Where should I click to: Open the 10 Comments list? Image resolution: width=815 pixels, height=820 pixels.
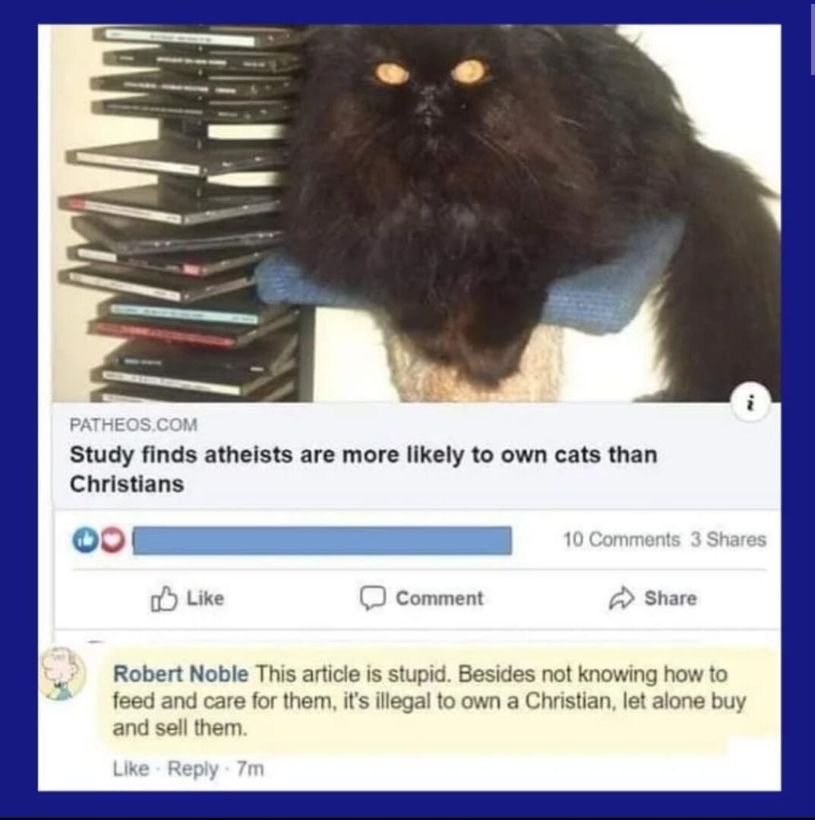[x=621, y=539]
